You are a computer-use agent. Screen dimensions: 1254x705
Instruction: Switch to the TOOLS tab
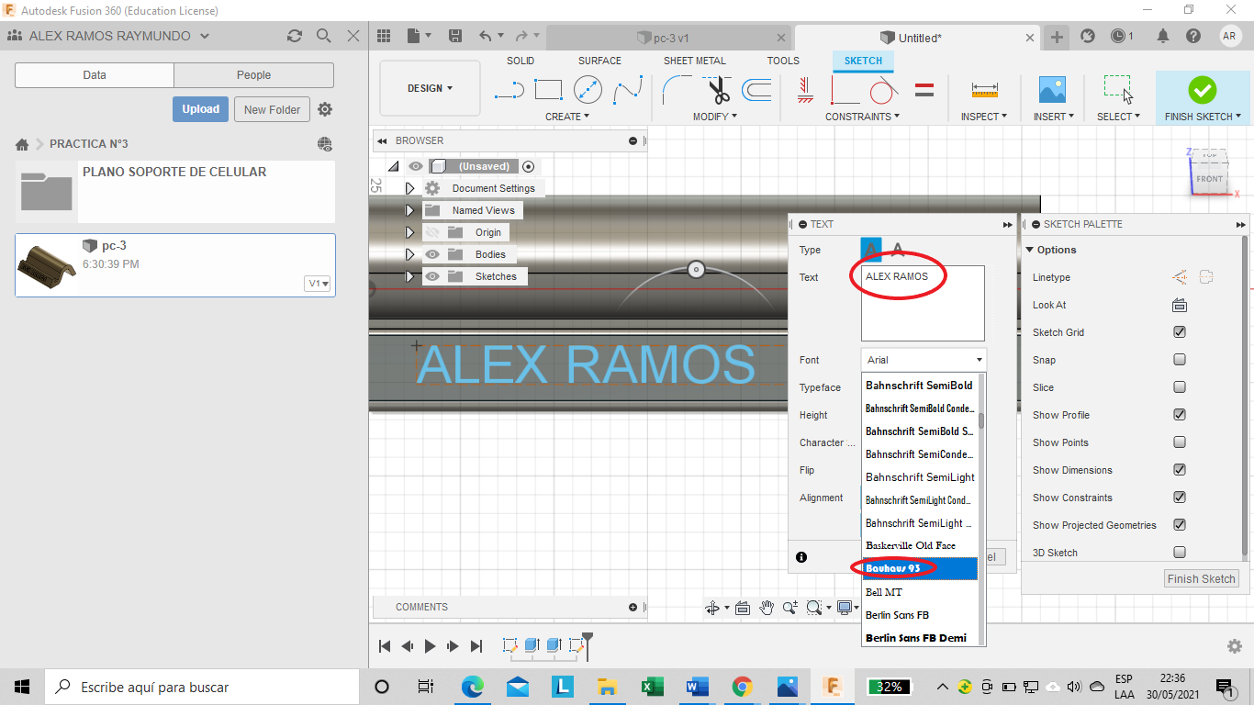[x=783, y=61]
